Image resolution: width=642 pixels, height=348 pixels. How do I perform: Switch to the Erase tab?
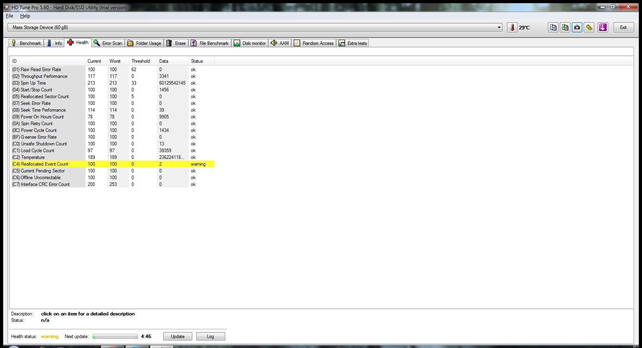(176, 43)
